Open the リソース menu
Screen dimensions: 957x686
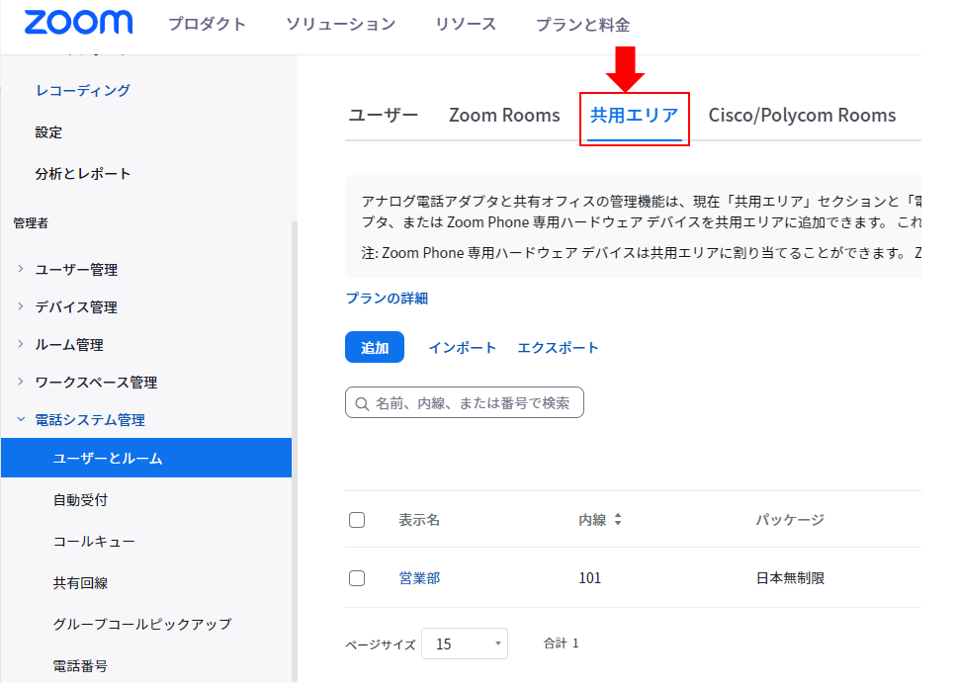coord(466,25)
